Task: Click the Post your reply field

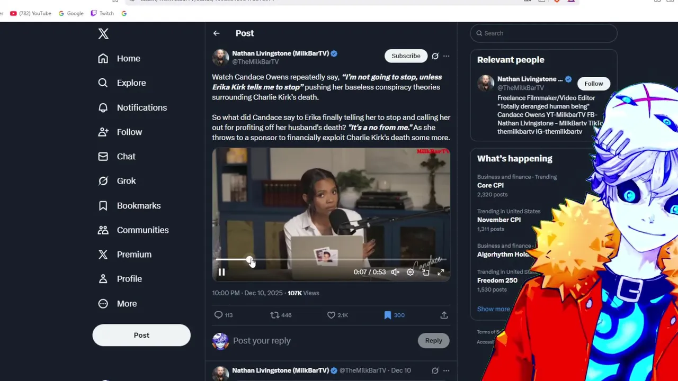Action: 323,341
